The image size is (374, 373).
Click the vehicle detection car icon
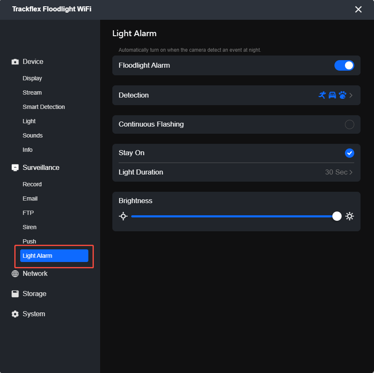tap(332, 95)
